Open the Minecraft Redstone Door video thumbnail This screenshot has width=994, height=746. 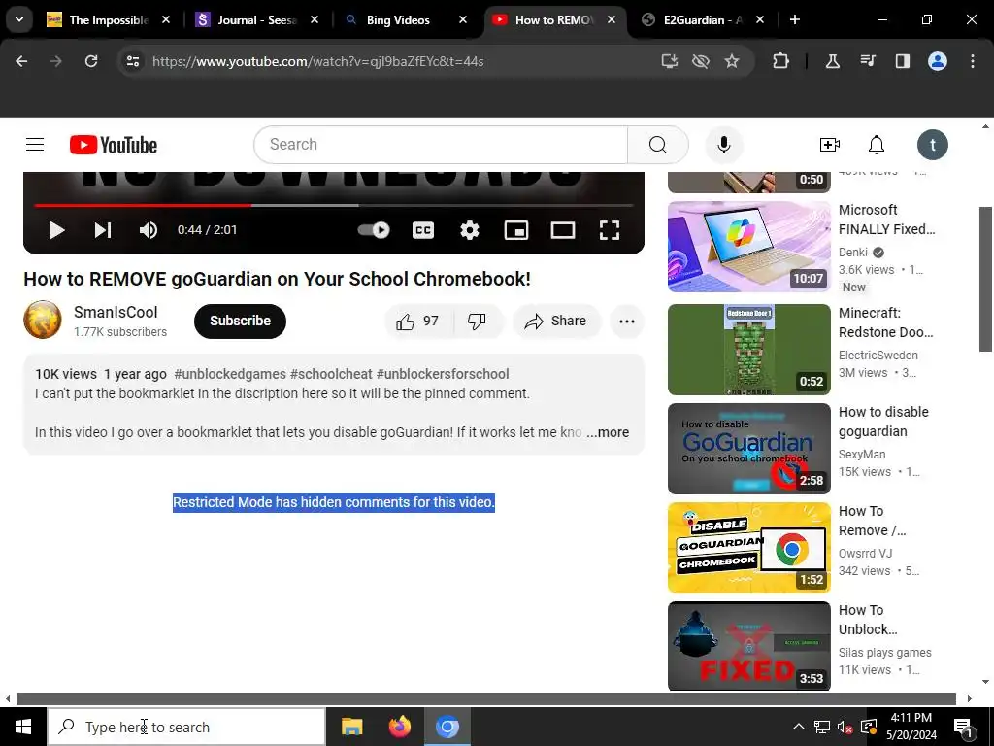[748, 350]
